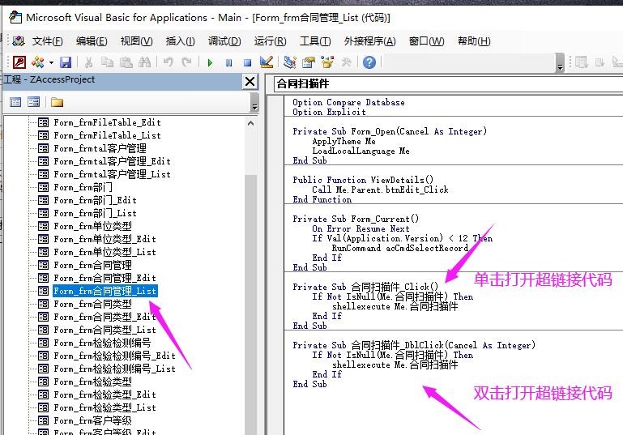Click the Save disk icon
Viewport: 623px width, 435px height.
65,62
